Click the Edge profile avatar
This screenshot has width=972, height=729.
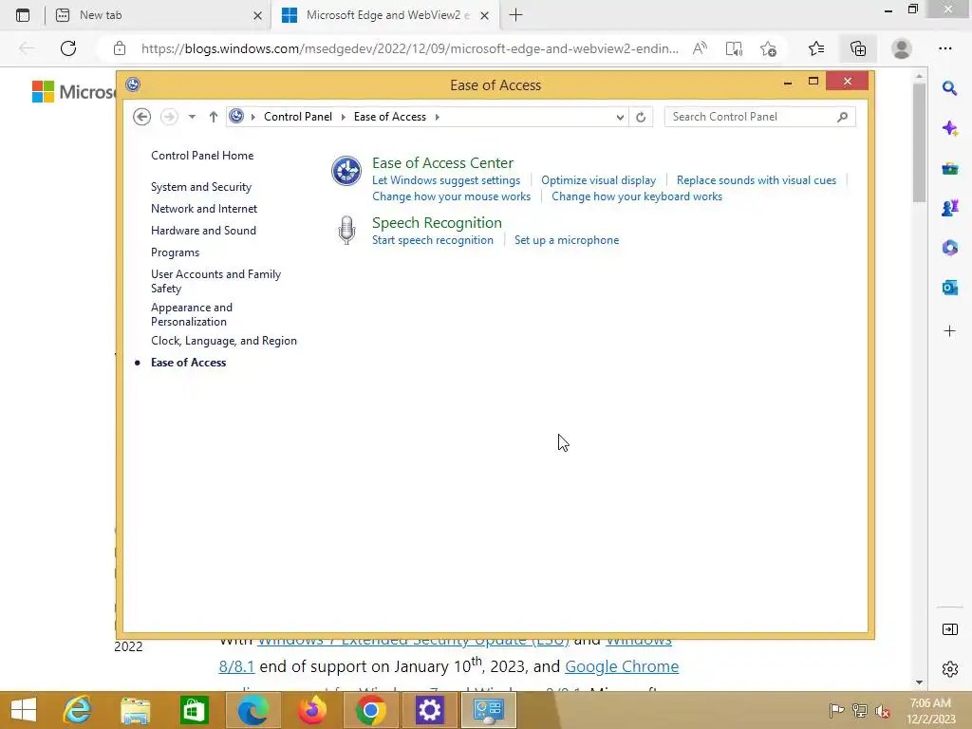point(902,48)
